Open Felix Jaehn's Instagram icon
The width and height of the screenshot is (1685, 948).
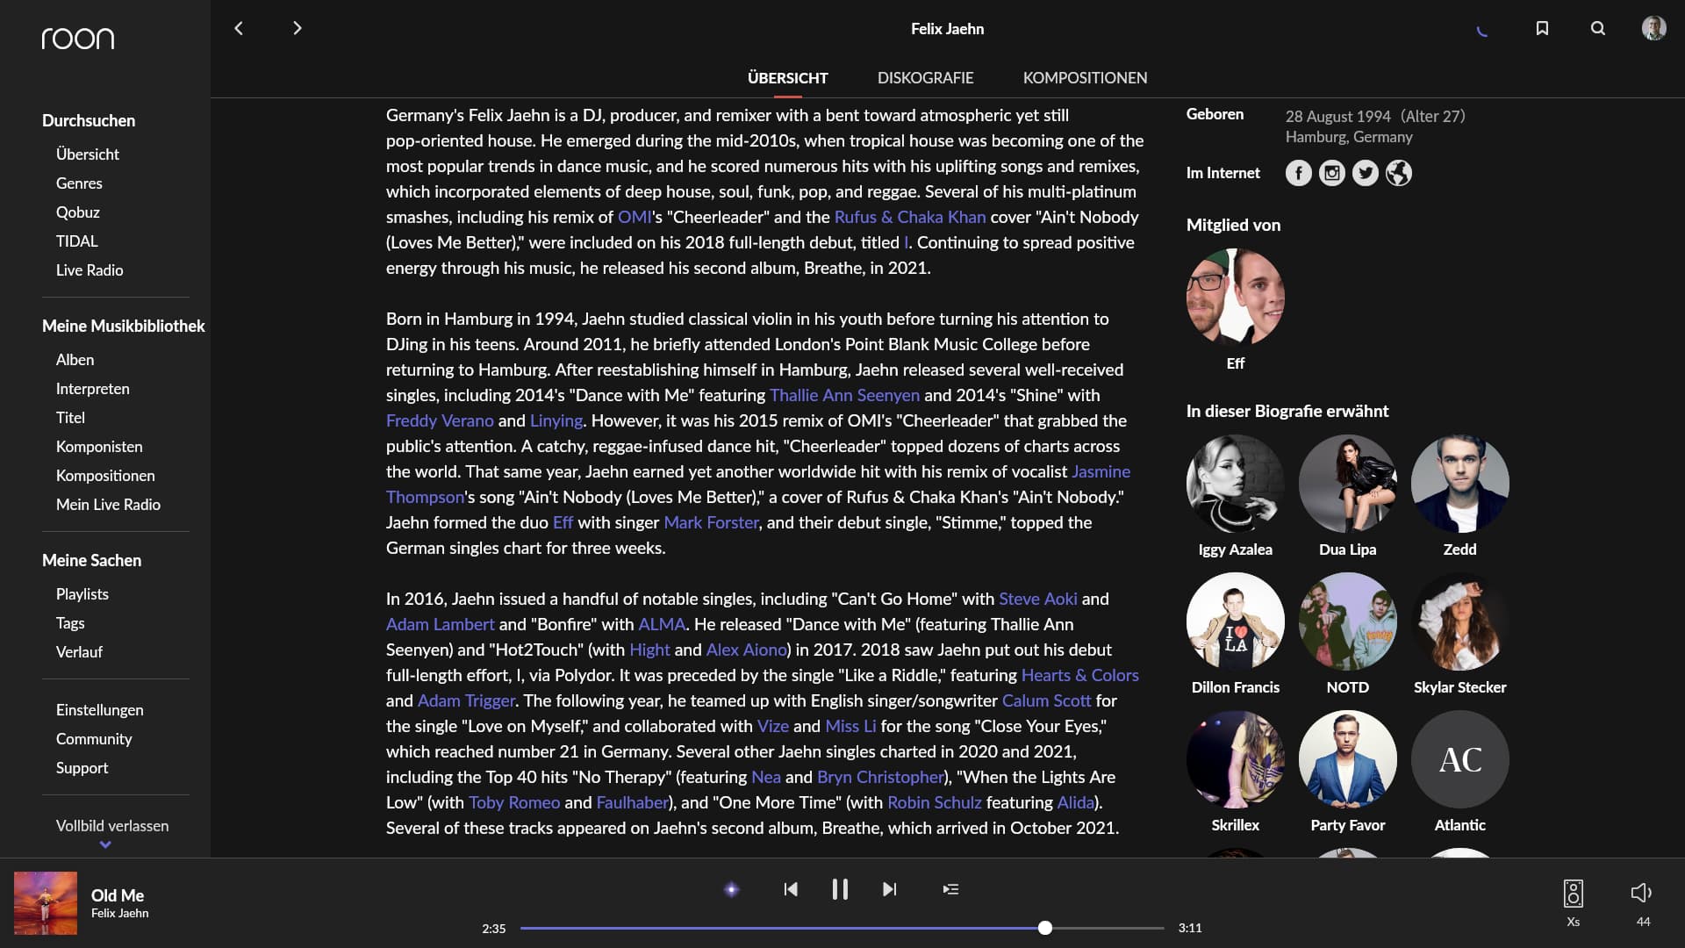point(1332,173)
